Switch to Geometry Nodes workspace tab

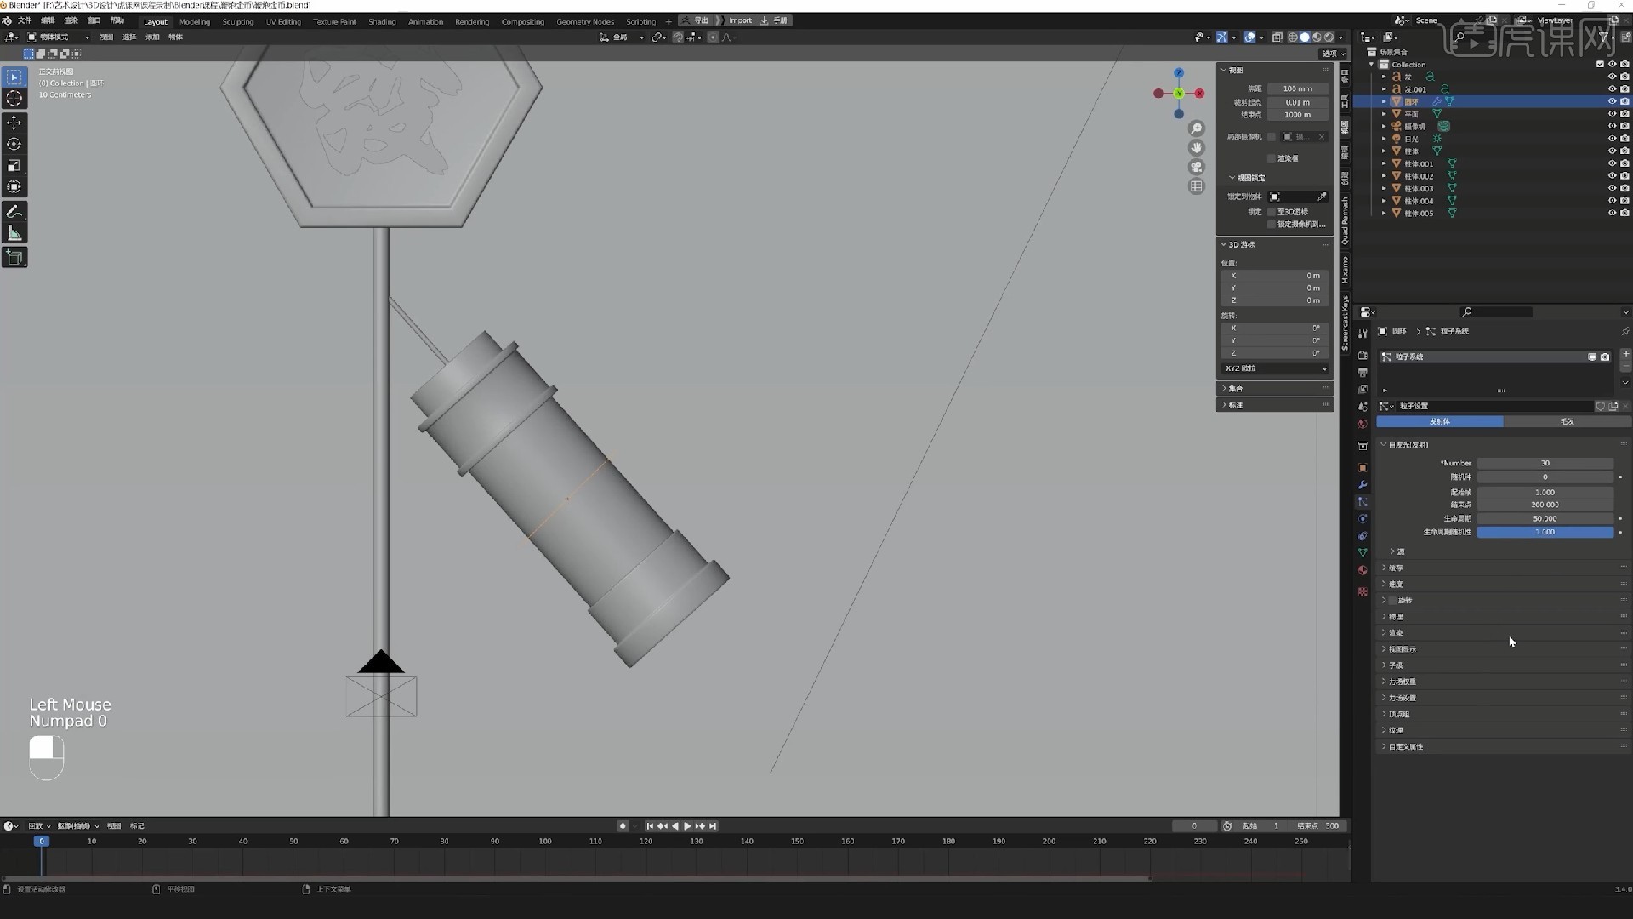[585, 21]
